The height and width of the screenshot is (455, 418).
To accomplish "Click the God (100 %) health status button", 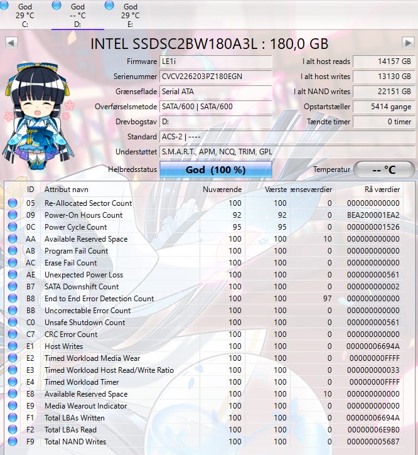I will (216, 169).
